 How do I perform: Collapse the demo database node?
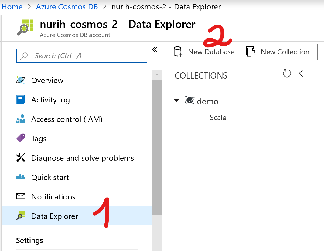point(176,101)
